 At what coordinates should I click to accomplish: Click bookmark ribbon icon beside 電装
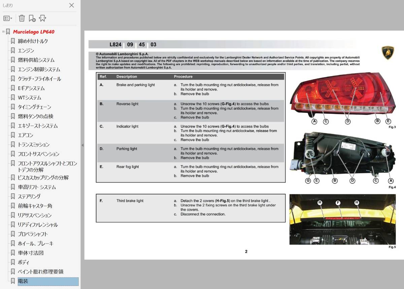(x=13, y=281)
